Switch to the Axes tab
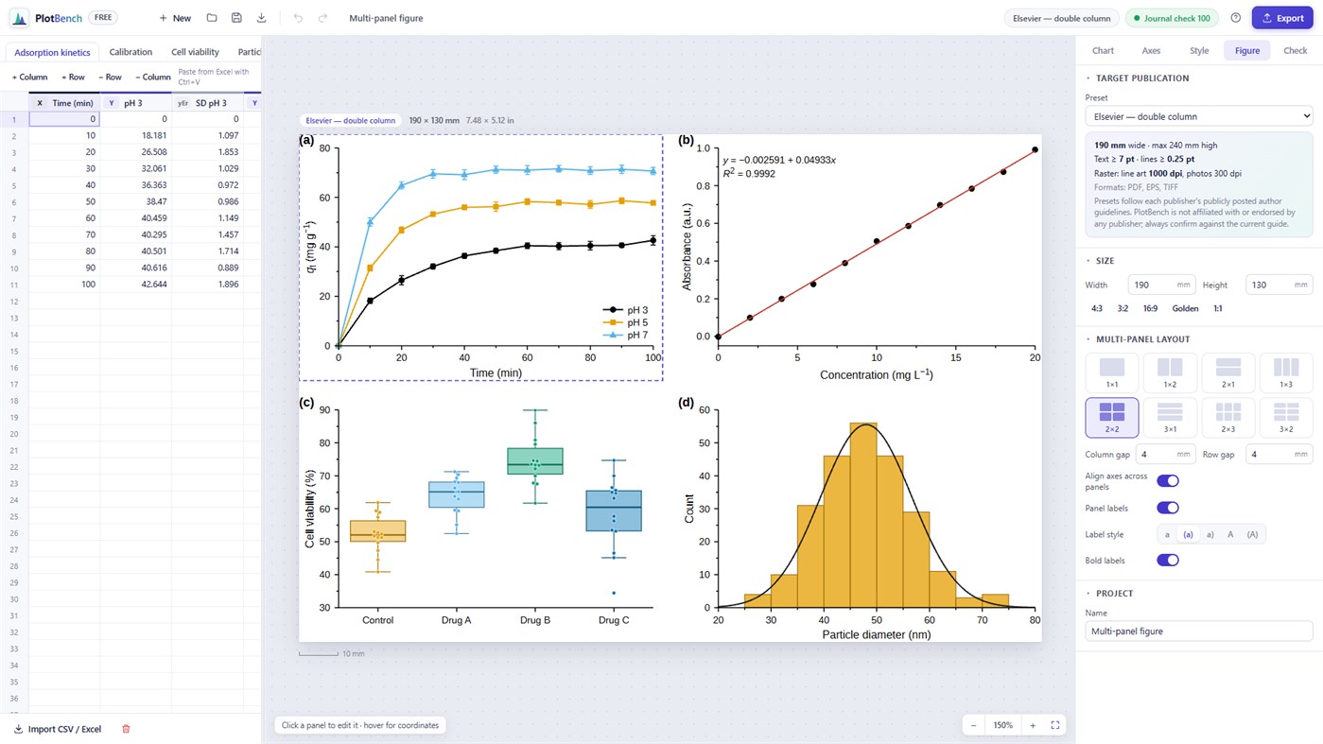 pos(1151,50)
